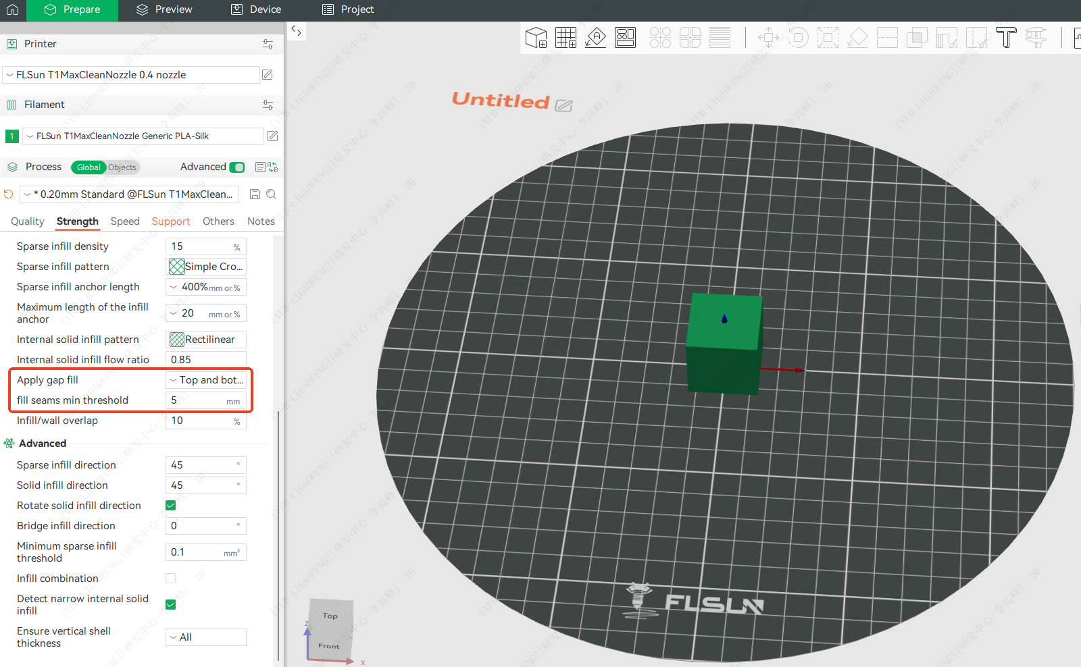Open filament settings sliders icon
Screen dimensions: 1081x667
click(268, 105)
